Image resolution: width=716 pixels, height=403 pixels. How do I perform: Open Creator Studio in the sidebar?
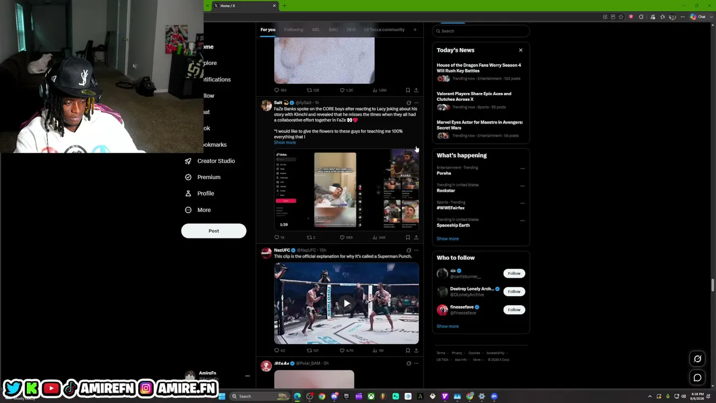click(x=210, y=161)
